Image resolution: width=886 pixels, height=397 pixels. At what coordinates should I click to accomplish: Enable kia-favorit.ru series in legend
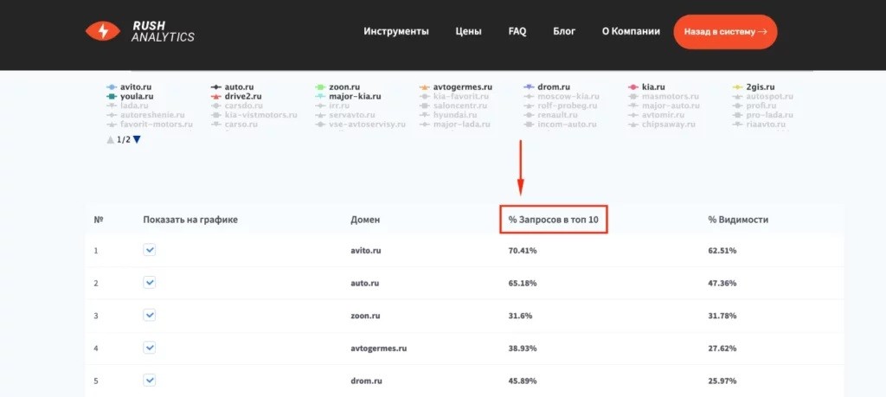pyautogui.click(x=453, y=97)
